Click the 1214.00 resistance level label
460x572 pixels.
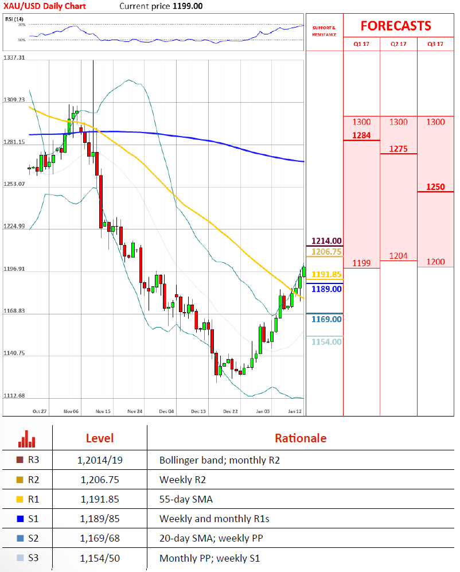pos(326,241)
